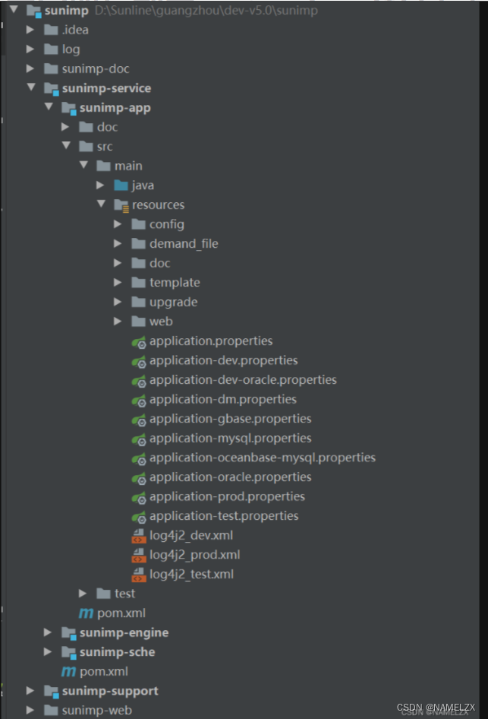Click the log4j2_dev.xml file icon
Screen dimensions: 488x719
138,535
